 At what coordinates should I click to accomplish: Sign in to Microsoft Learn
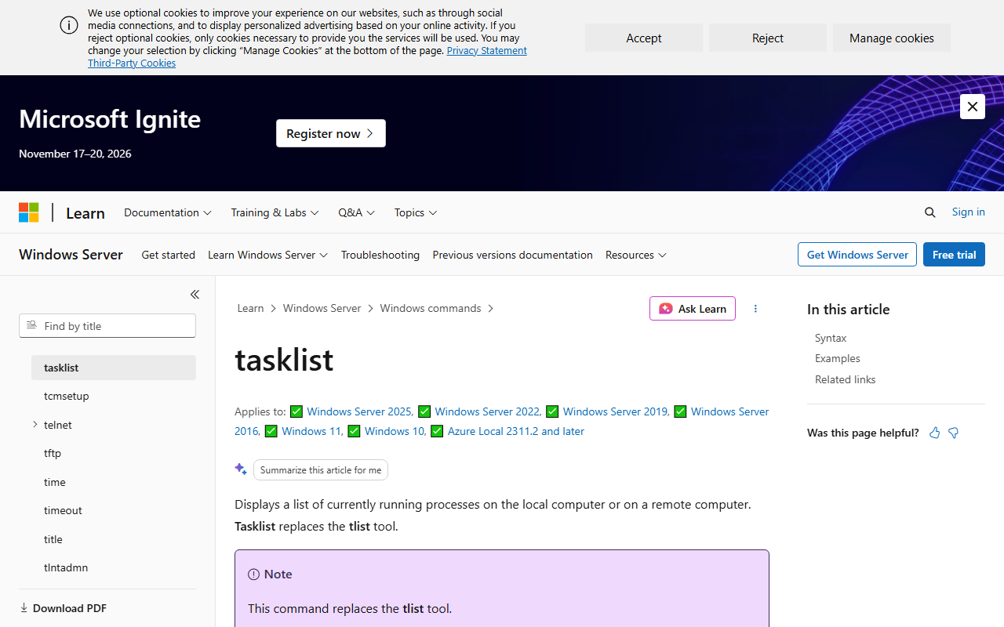tap(969, 212)
